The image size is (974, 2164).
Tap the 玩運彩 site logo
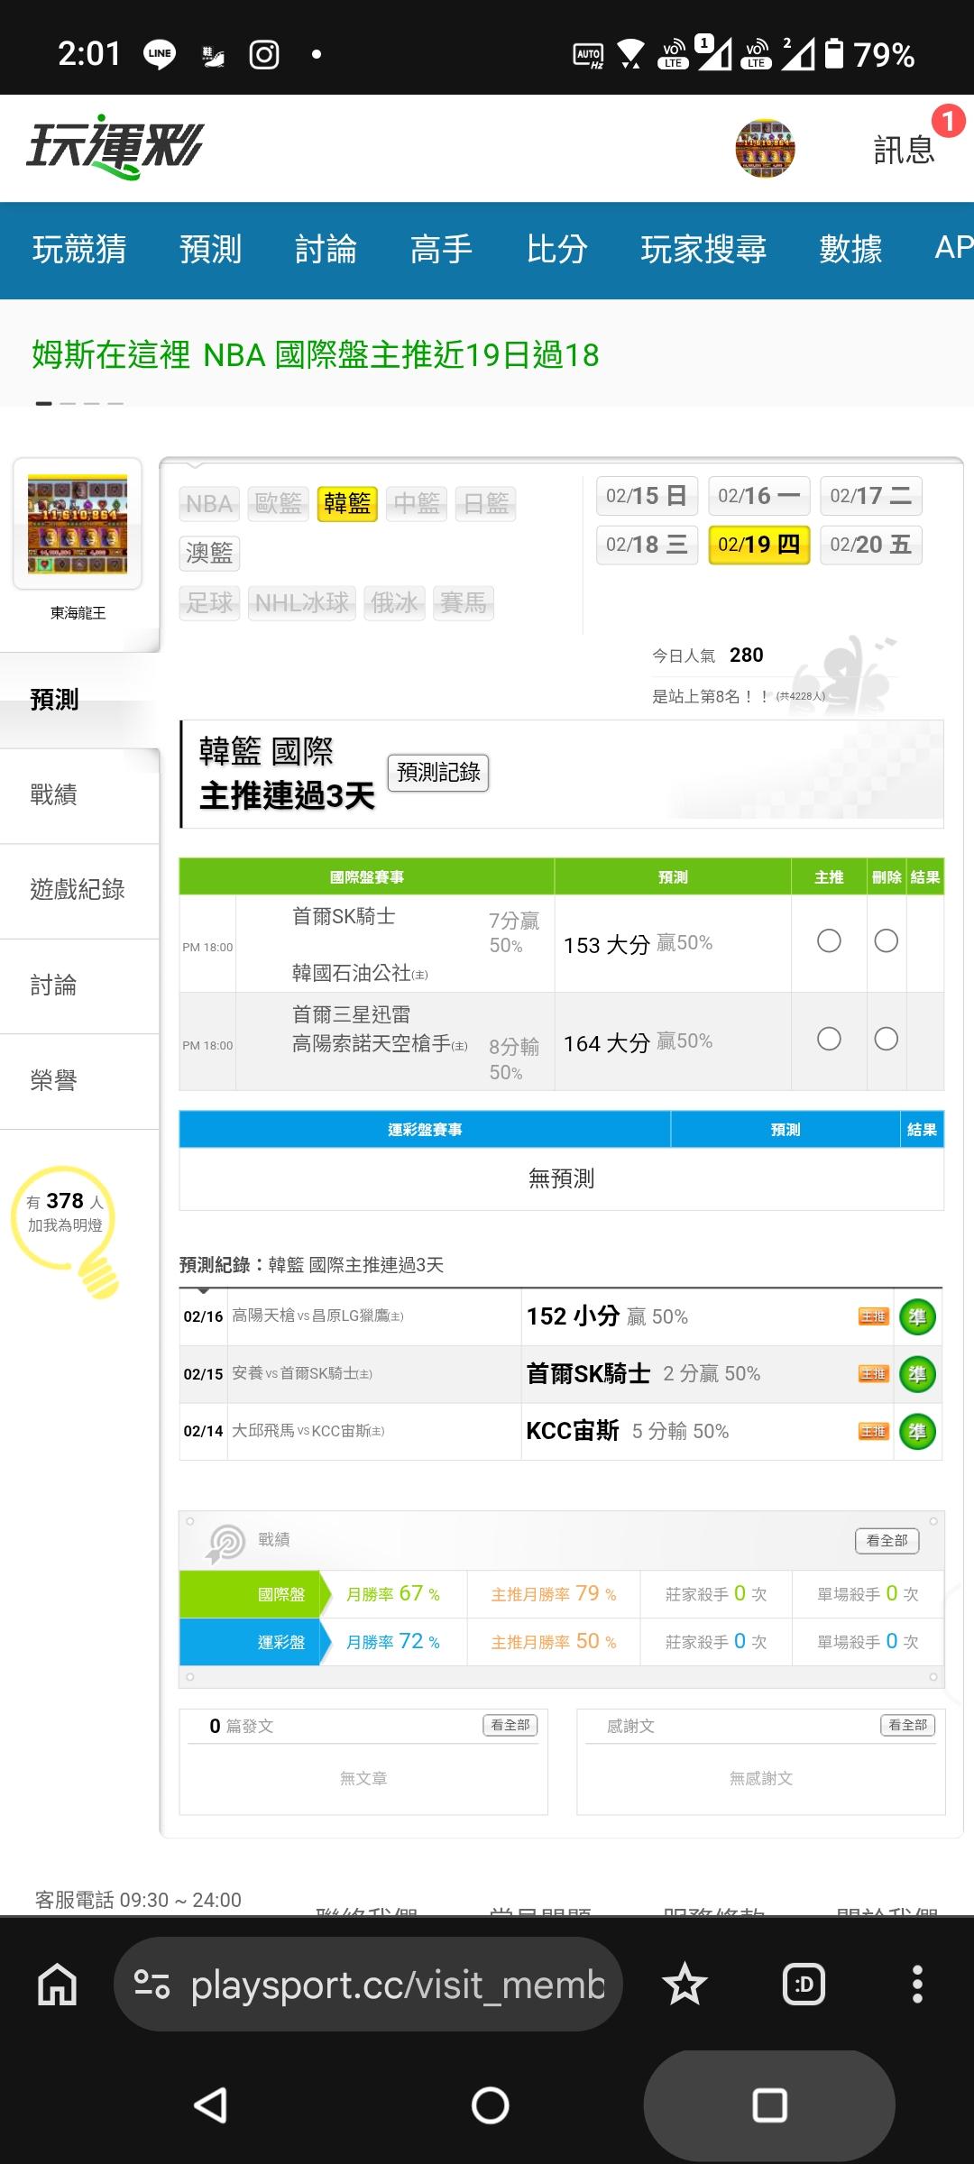(x=115, y=147)
